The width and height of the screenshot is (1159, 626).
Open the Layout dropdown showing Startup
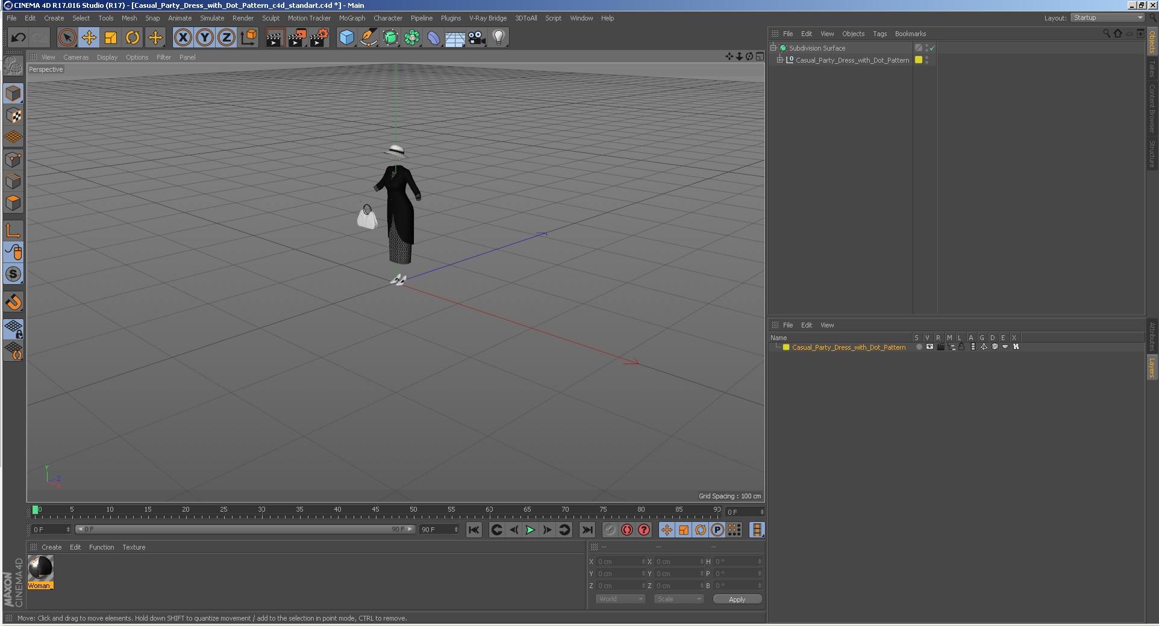[1107, 17]
